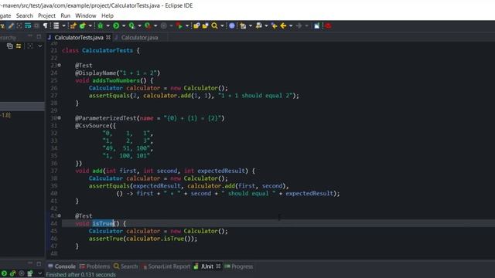This screenshot has width=495, height=278.
Task: Click the New Java Package icon
Action: pyautogui.click(x=73, y=25)
